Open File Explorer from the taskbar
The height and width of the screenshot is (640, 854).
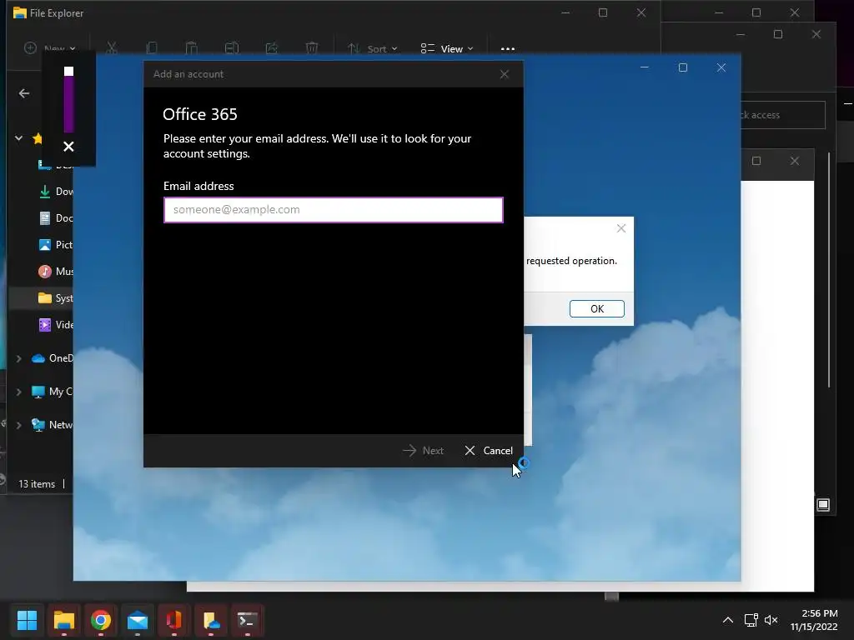[x=63, y=620]
